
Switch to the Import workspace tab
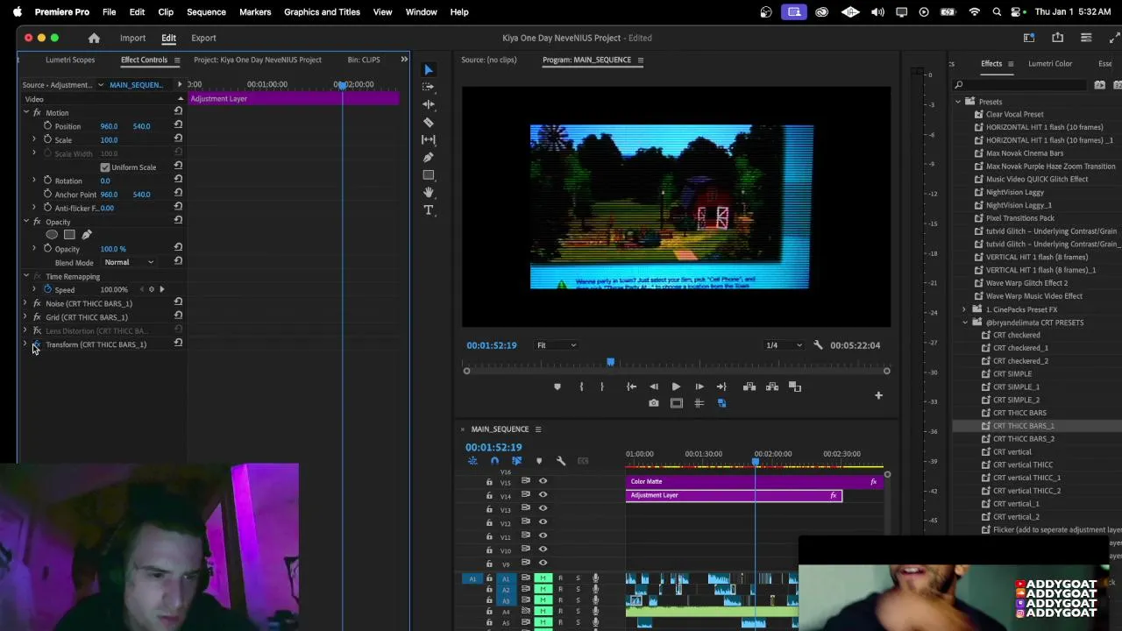coord(132,38)
